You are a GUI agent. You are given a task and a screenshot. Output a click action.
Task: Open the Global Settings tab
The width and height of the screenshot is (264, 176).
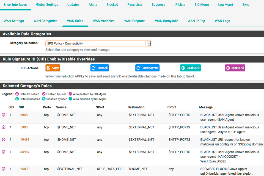47,5
